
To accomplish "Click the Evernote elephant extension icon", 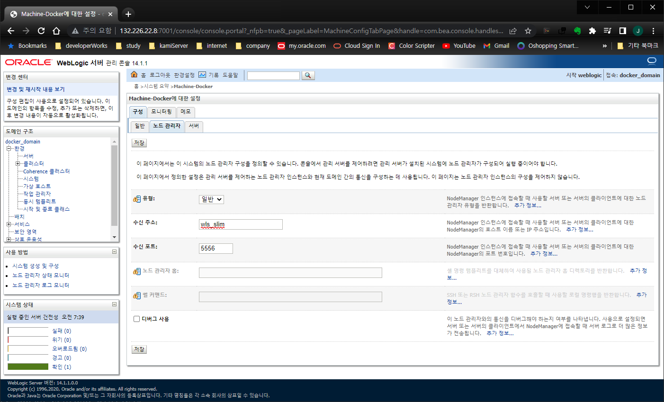I will [577, 31].
